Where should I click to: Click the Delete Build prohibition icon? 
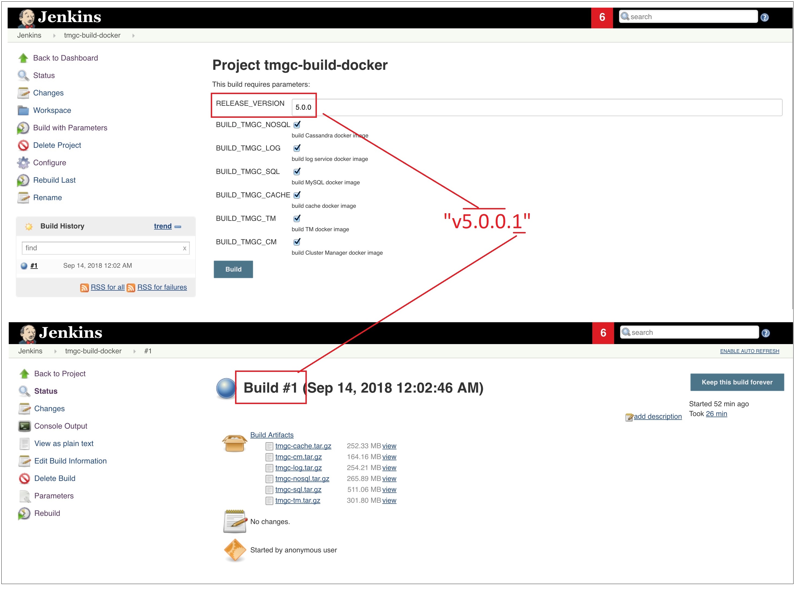coord(24,479)
